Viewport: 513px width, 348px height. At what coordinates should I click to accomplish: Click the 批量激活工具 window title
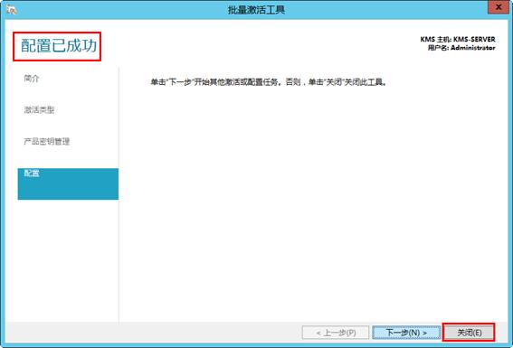pyautogui.click(x=256, y=10)
